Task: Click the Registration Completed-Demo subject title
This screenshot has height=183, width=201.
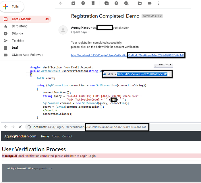Action: pos(105,16)
